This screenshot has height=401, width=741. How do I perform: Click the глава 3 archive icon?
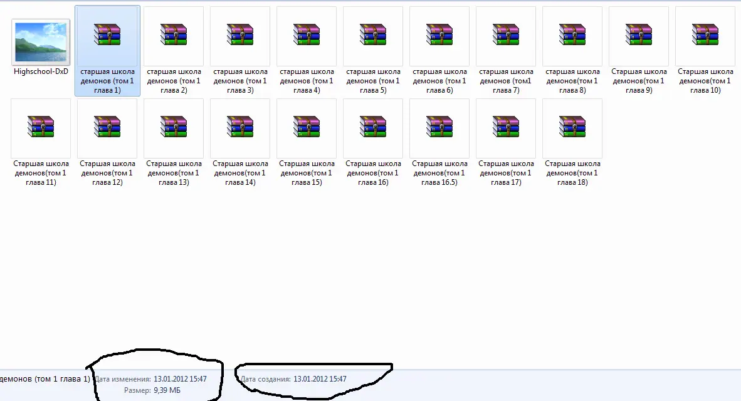click(x=240, y=34)
